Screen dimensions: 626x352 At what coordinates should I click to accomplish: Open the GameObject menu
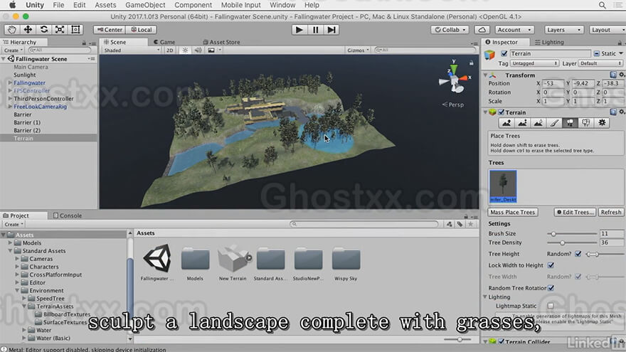coord(145,5)
